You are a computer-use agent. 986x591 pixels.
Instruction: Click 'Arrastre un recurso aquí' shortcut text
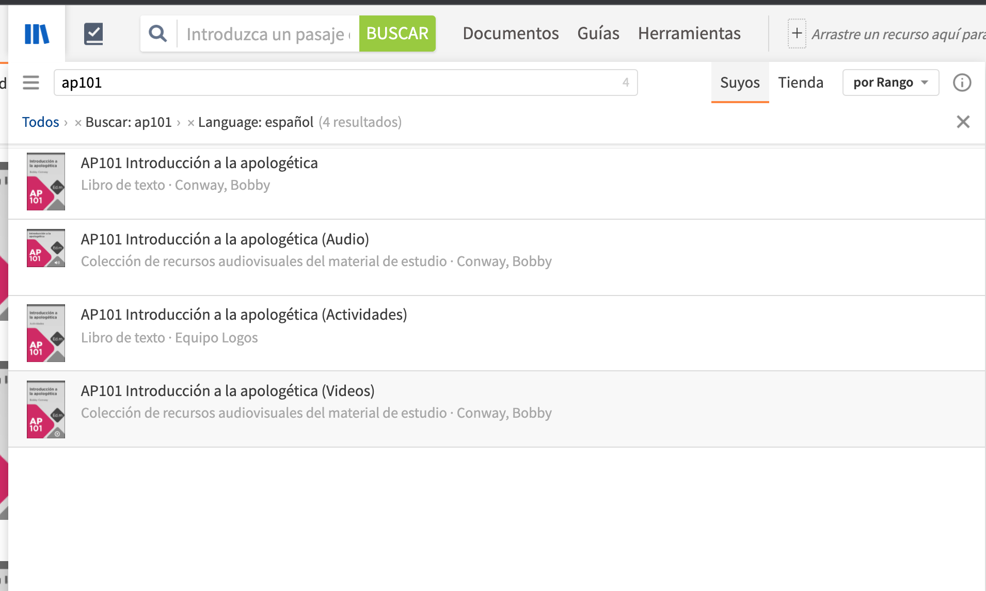[898, 34]
